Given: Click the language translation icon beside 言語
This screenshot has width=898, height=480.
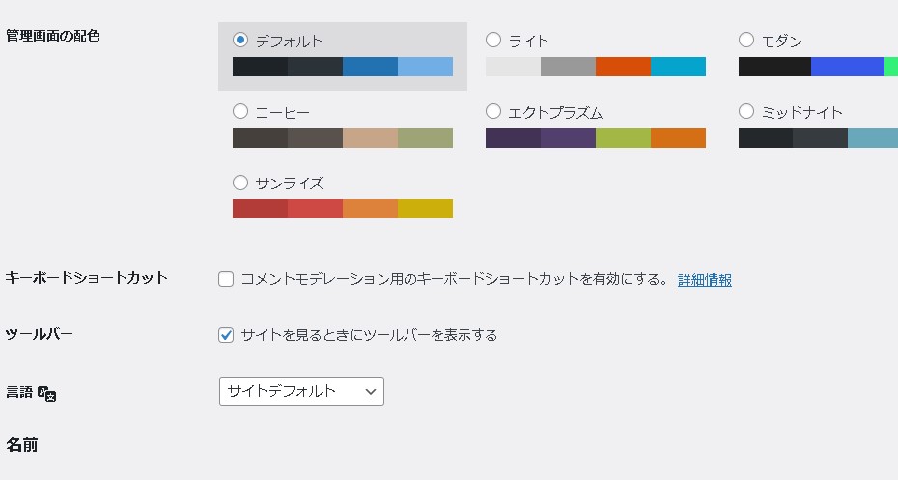Looking at the screenshot, I should [46, 392].
